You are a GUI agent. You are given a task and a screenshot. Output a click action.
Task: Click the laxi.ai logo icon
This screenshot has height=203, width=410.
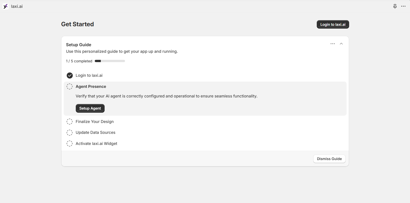click(x=5, y=6)
